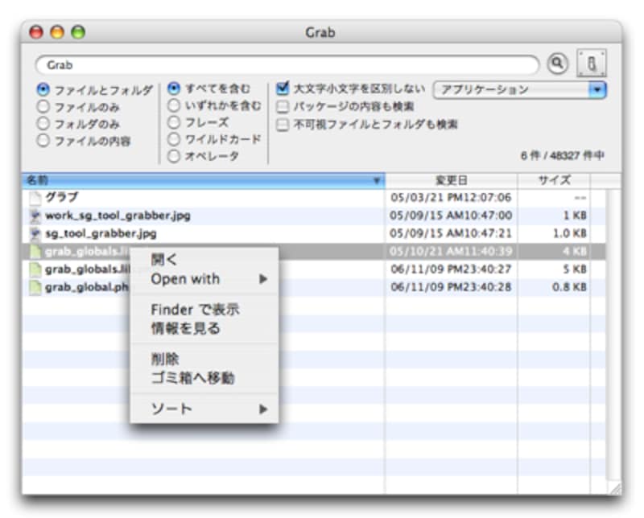Screen dimensions: 644x518
Task: Click the work_sg_tool_grabber.jpg file icon
Action: [x=35, y=216]
